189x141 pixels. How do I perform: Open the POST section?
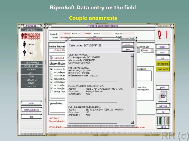click(x=31, y=76)
